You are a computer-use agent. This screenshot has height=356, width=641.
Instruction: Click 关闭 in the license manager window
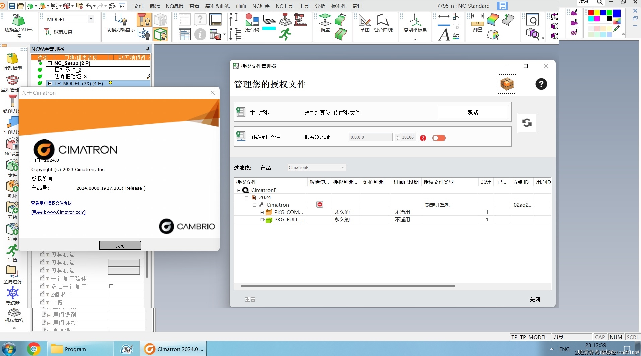[535, 299]
